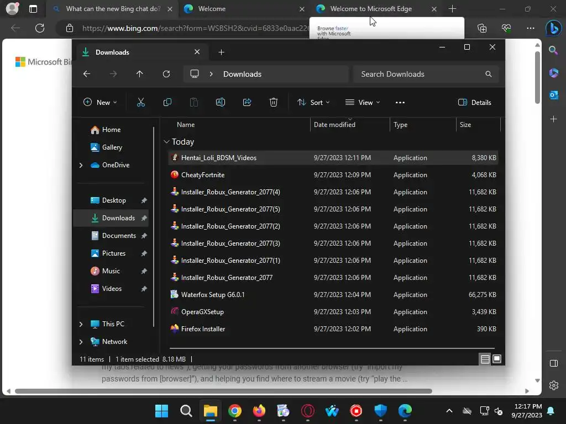Switch to the Welcome Edge tab
The image size is (566, 424).
(244, 9)
